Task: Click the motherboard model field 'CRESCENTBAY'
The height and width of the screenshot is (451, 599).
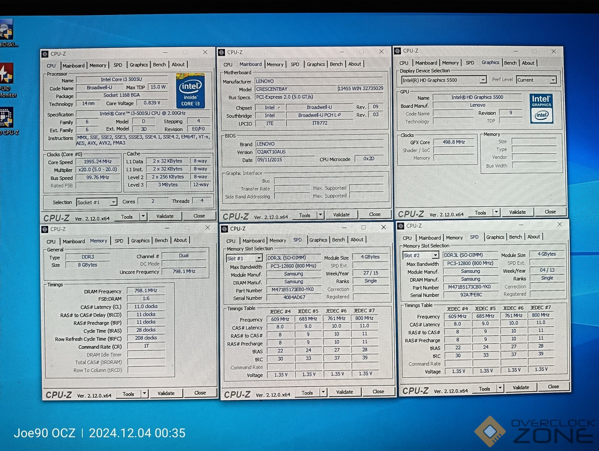Action: [x=296, y=89]
